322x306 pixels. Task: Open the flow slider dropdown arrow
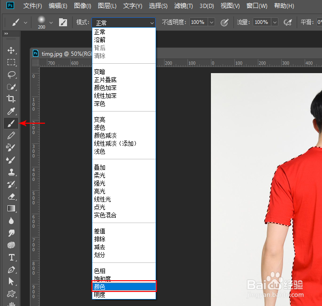point(275,22)
